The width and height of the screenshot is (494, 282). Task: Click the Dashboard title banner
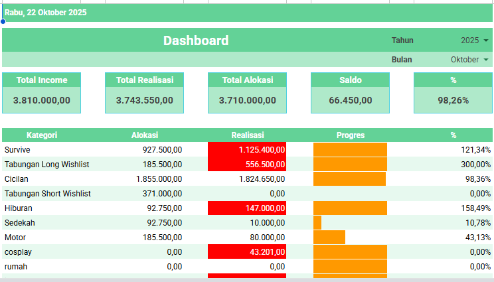[x=196, y=40]
